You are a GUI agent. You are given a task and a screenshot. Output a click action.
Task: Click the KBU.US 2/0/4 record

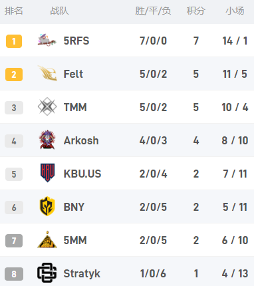[x=153, y=174]
